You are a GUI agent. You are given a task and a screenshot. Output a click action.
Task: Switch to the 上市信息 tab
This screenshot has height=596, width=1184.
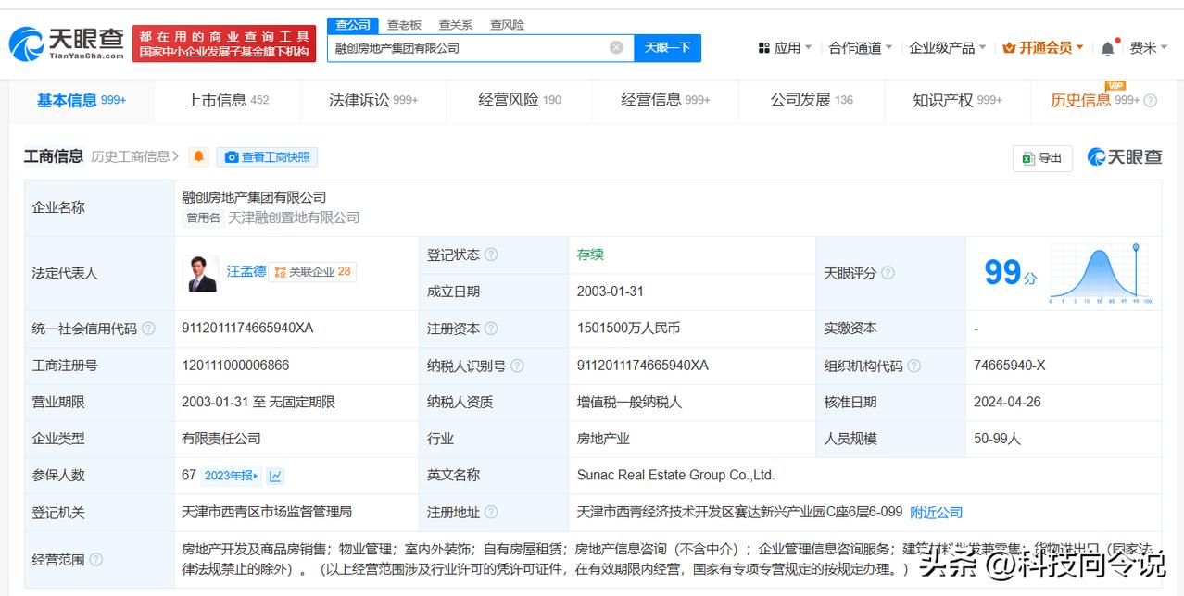[227, 101]
